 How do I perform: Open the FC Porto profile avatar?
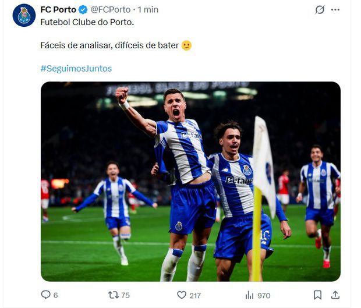pos(24,15)
